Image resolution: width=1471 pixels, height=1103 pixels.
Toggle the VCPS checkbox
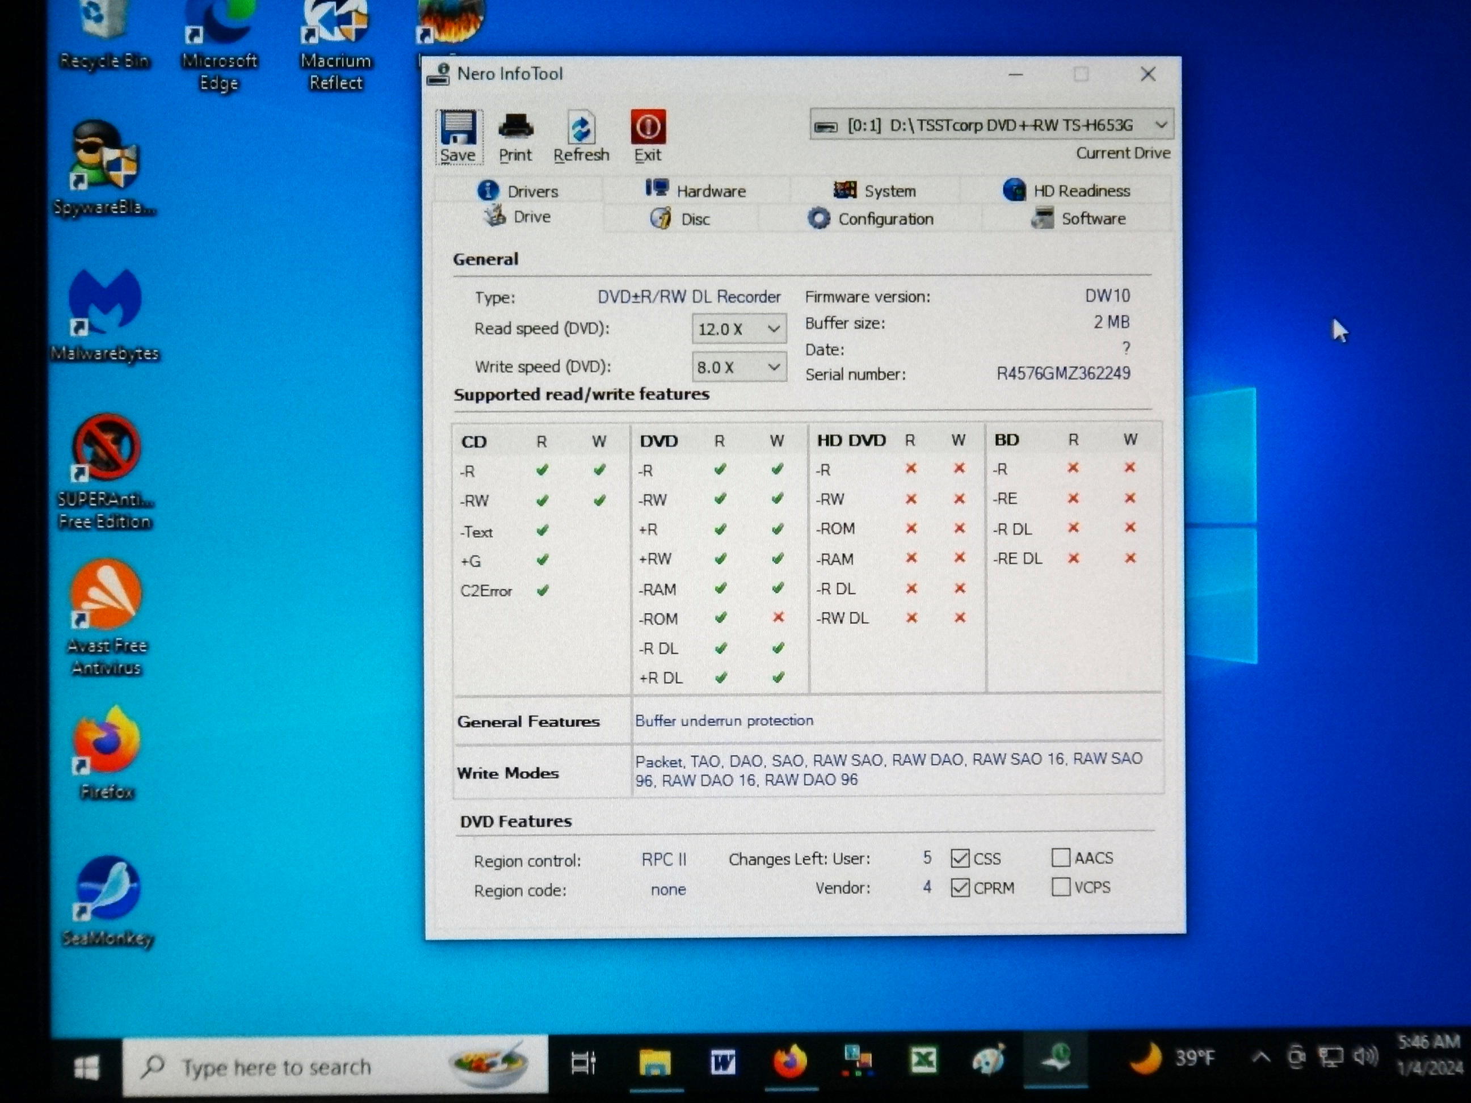tap(1061, 887)
